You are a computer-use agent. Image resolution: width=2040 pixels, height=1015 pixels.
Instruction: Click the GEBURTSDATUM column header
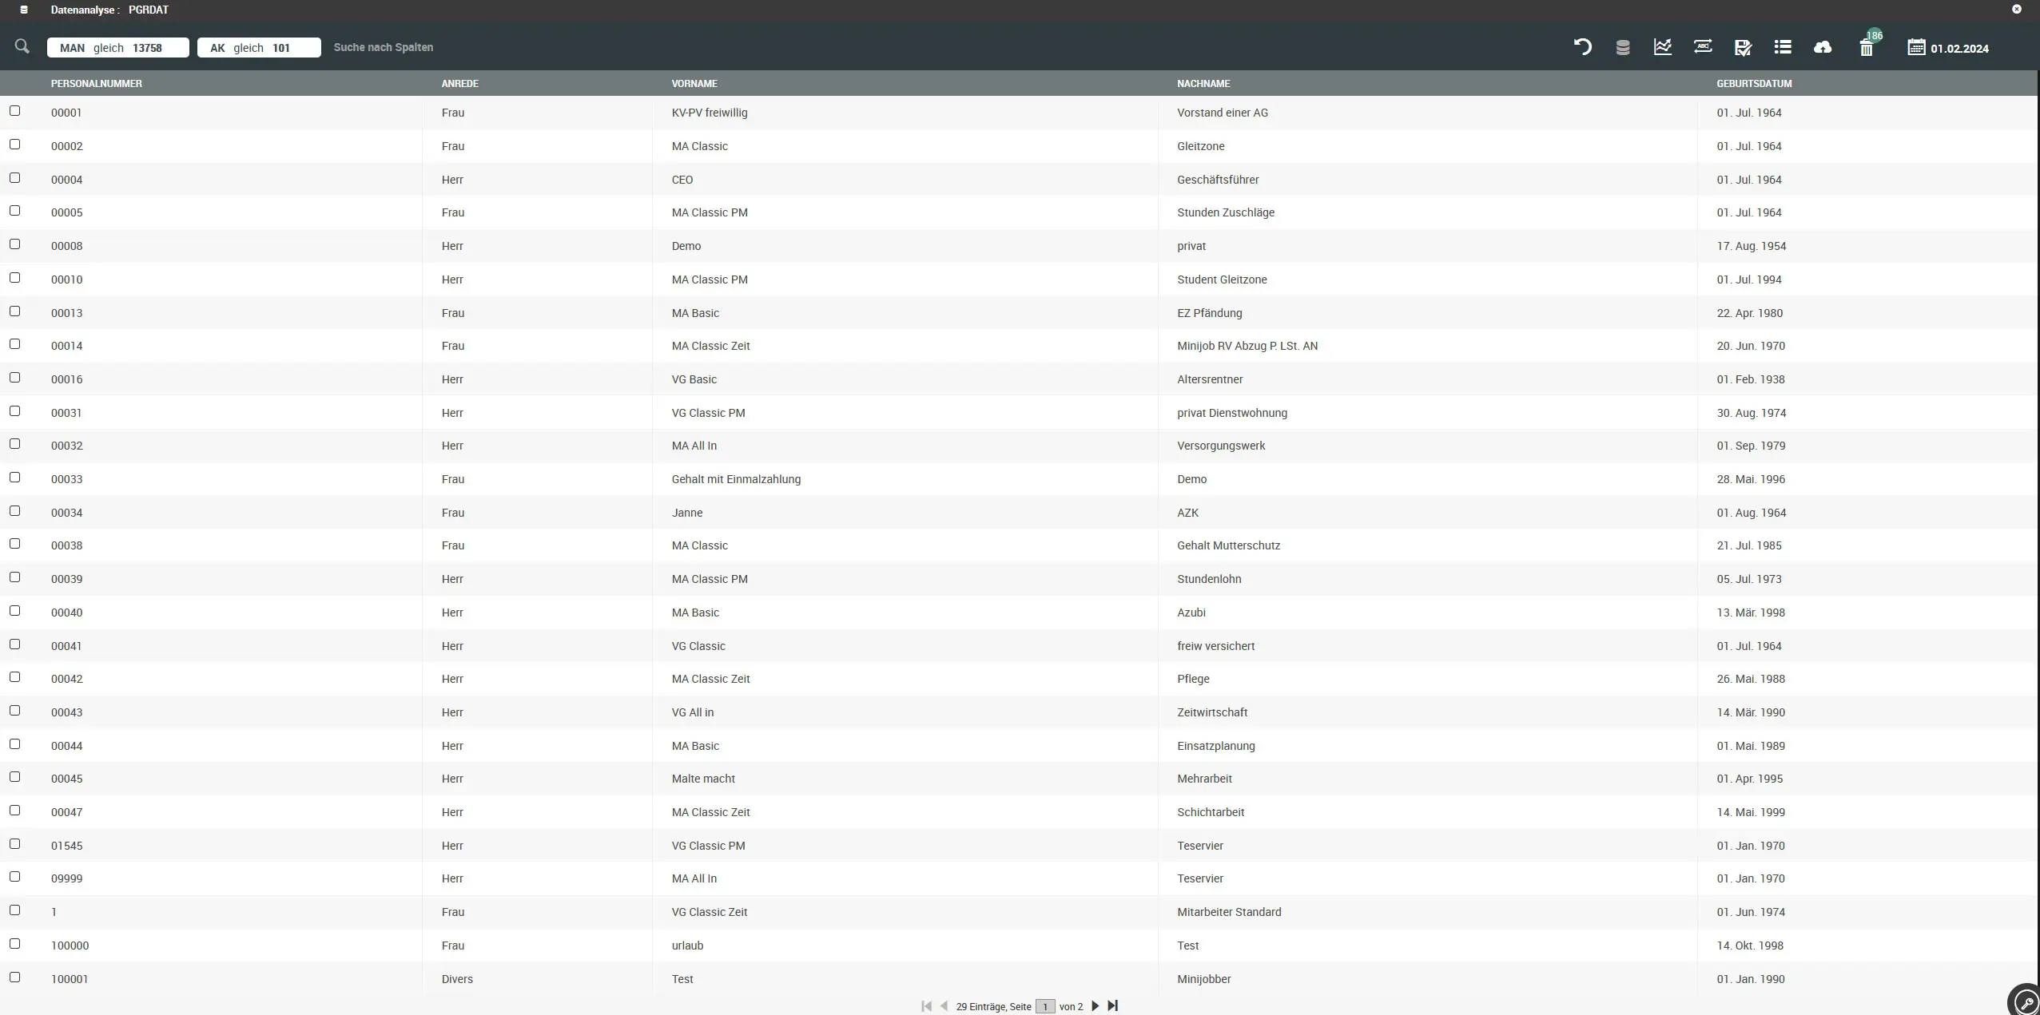click(1754, 83)
